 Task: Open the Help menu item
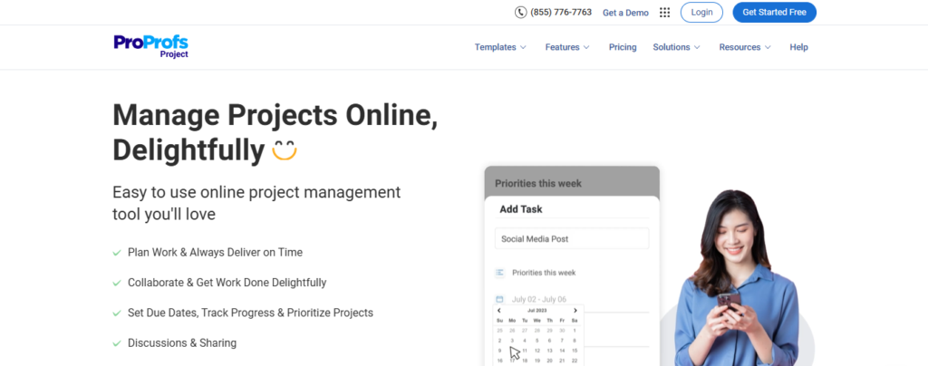point(798,47)
